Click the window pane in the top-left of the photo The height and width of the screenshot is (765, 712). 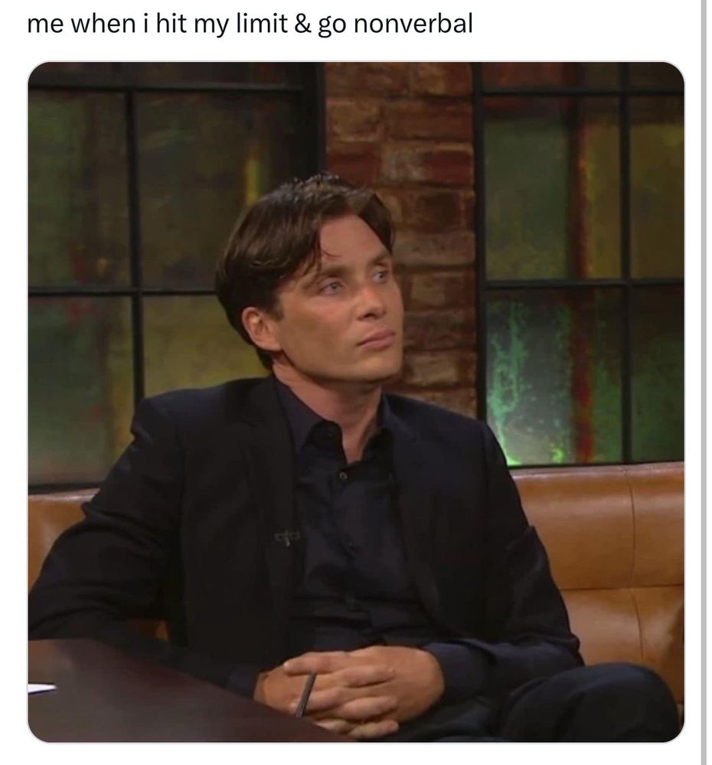[78, 188]
